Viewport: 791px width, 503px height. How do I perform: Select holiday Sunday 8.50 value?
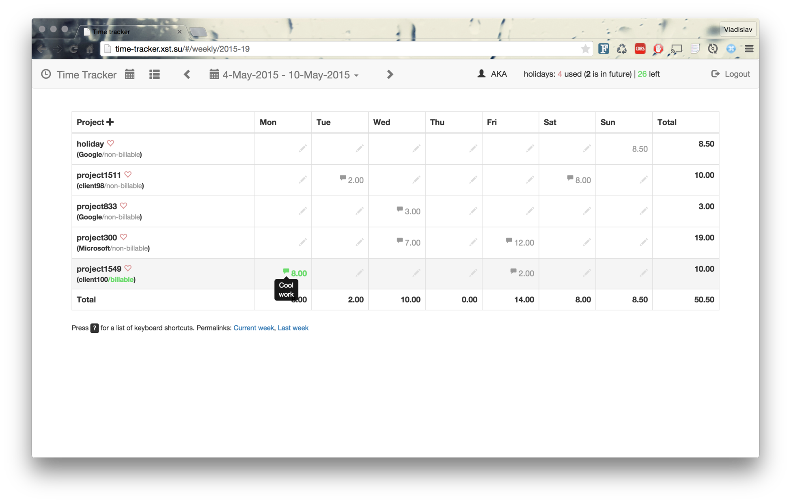(640, 149)
